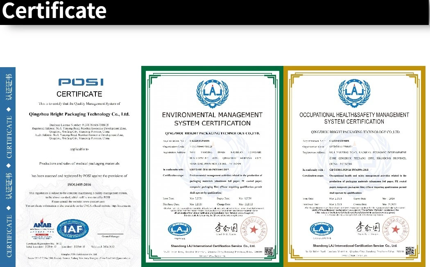Click the company name line on the environmental certificate
Image resolution: width=430 pixels, height=267 pixels.
[x=212, y=133]
